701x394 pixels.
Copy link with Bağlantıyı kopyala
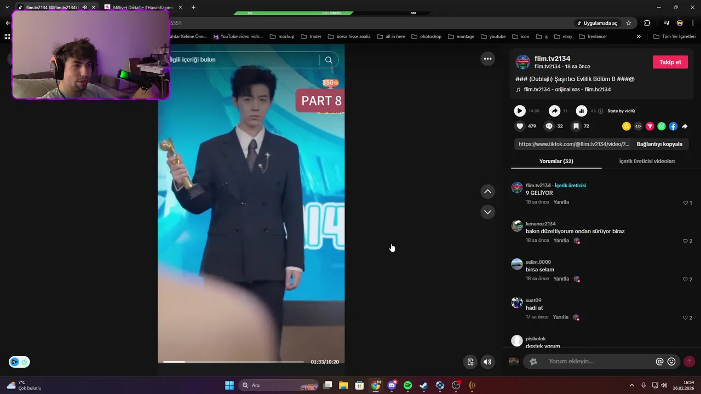[x=659, y=144]
